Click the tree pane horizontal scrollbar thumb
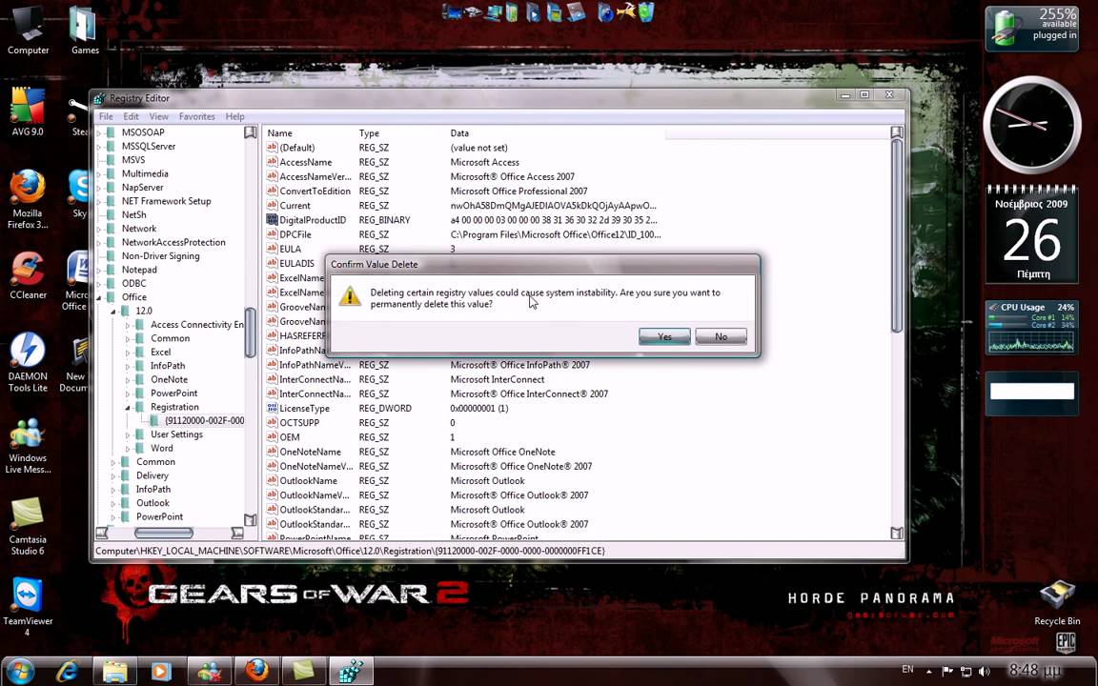 [164, 534]
